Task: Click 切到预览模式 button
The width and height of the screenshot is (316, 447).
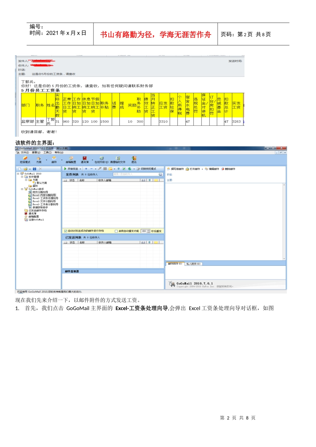Action: (146, 169)
